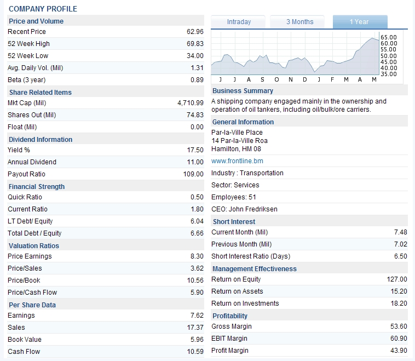This screenshot has width=415, height=361.
Task: Select the Book Value figure 5.96
Action: pos(197,340)
